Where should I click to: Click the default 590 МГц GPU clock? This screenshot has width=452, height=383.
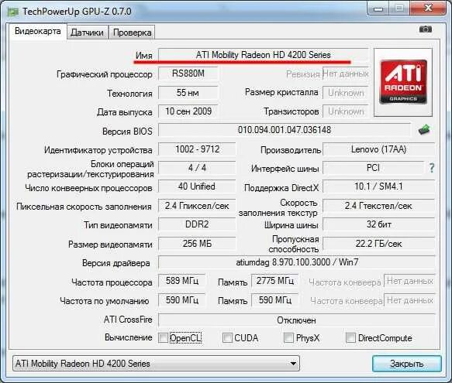click(182, 300)
